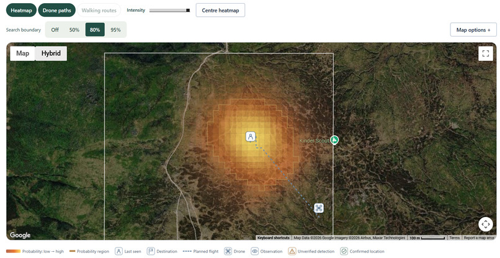This screenshot has width=500, height=258.
Task: Click the Observation eye legend icon
Action: pyautogui.click(x=255, y=251)
